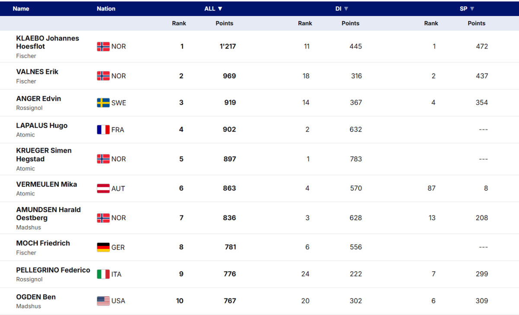Click Norway flag icon beside Klaebo
This screenshot has width=519, height=315.
coord(103,46)
